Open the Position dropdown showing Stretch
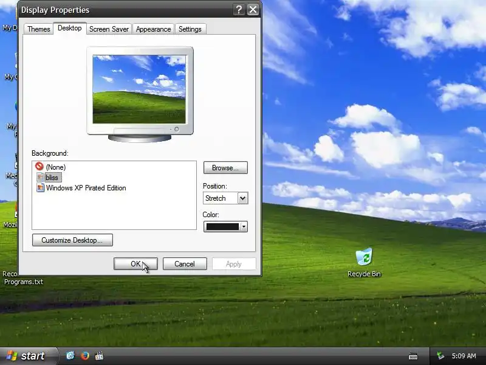Image resolution: width=486 pixels, height=365 pixels. pyautogui.click(x=225, y=198)
